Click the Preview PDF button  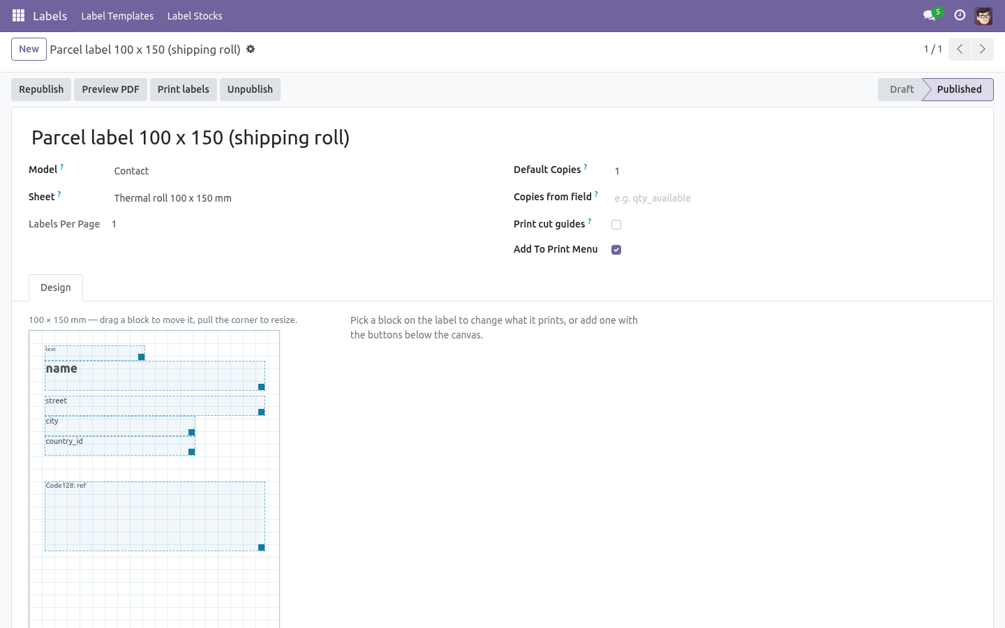[110, 89]
